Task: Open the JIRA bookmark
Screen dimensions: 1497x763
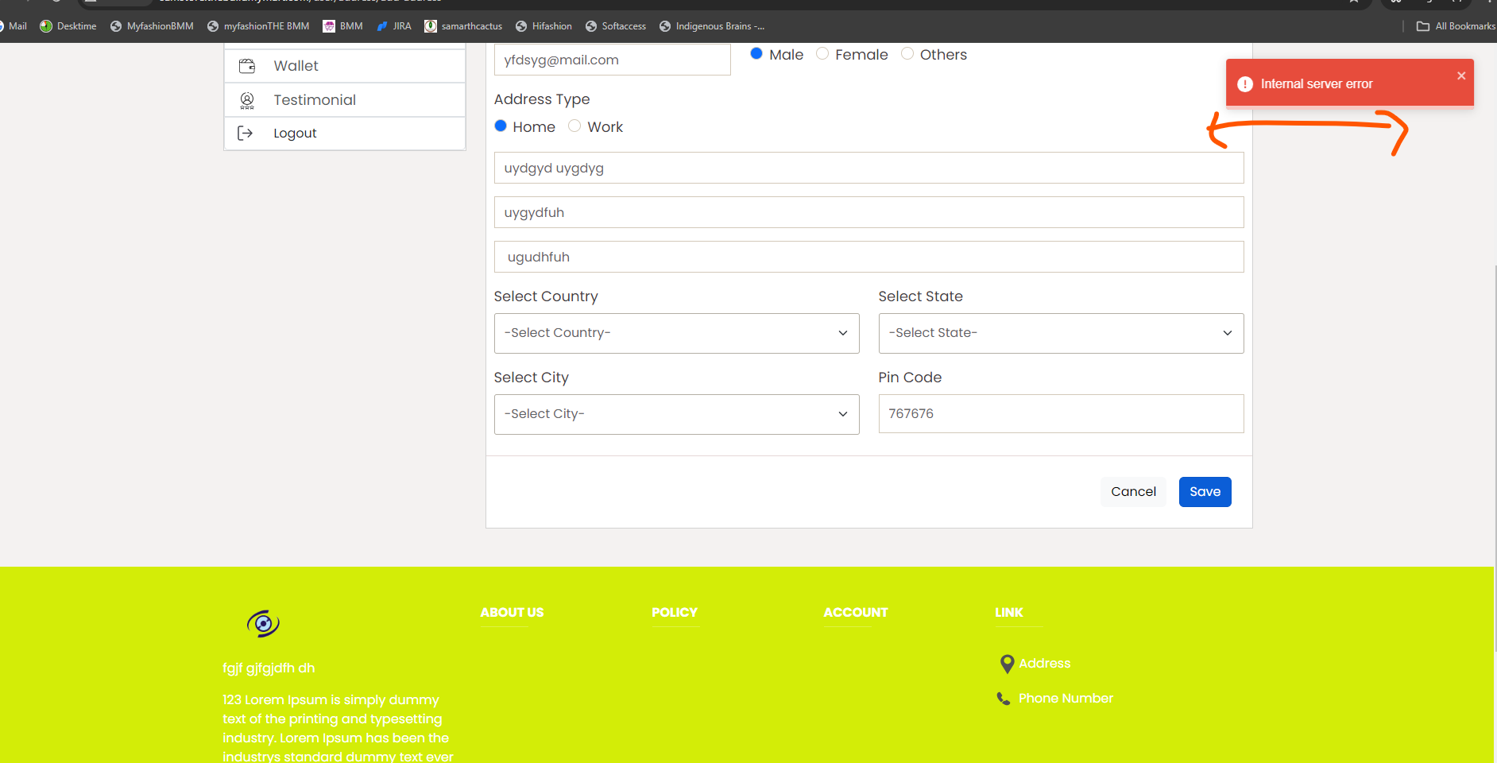Action: (394, 26)
